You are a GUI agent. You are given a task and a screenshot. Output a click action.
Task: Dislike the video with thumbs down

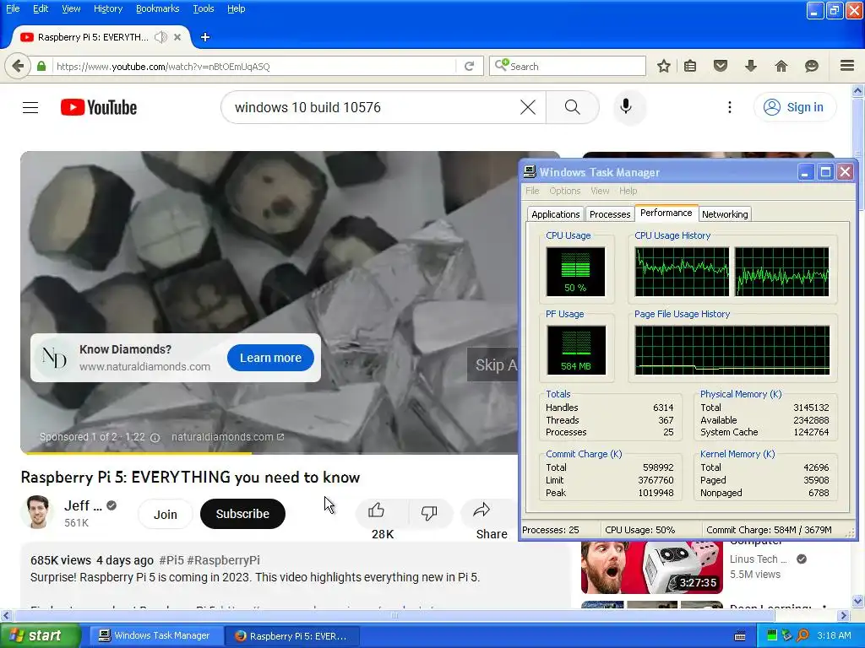pos(428,512)
